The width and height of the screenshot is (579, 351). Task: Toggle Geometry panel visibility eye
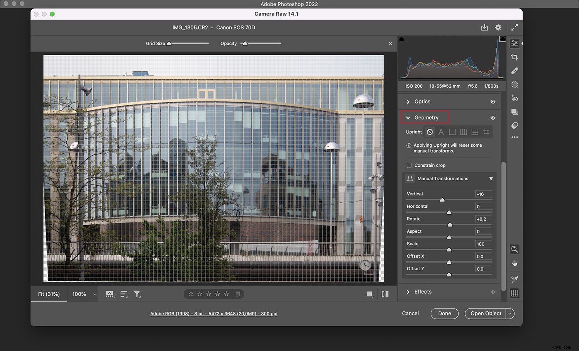pyautogui.click(x=493, y=117)
